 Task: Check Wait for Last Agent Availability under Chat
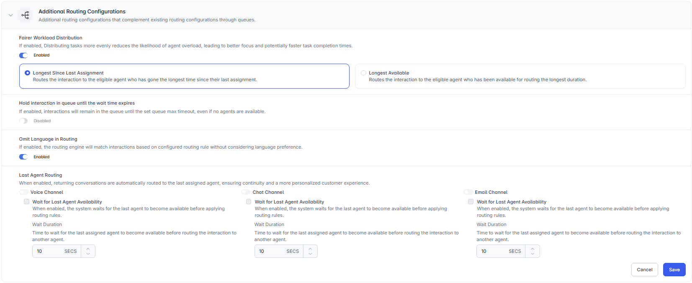[249, 202]
